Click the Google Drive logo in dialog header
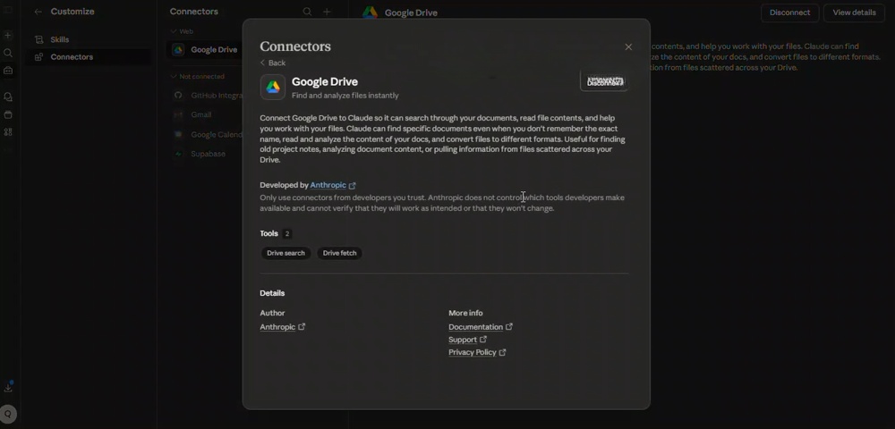 click(x=273, y=88)
